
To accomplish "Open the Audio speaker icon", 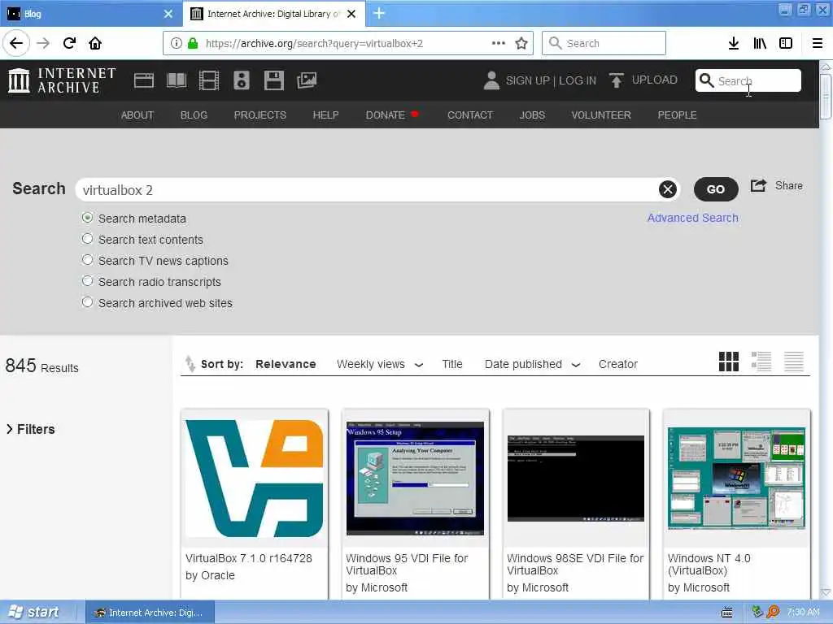I will click(241, 80).
